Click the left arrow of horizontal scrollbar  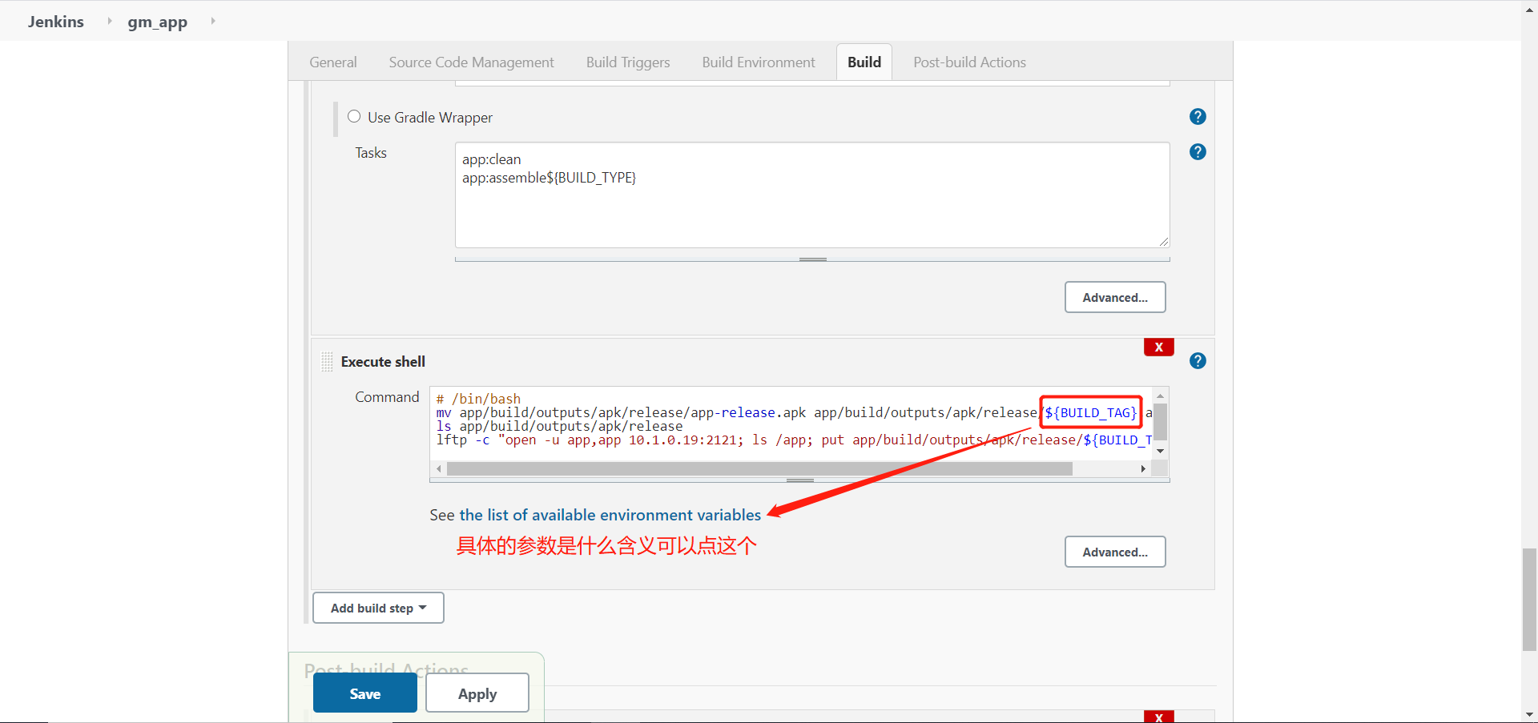click(x=439, y=468)
